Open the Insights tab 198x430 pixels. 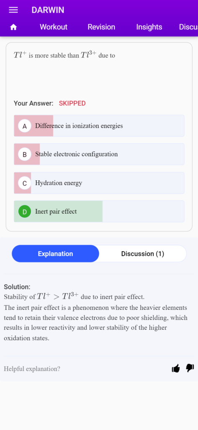pyautogui.click(x=149, y=27)
